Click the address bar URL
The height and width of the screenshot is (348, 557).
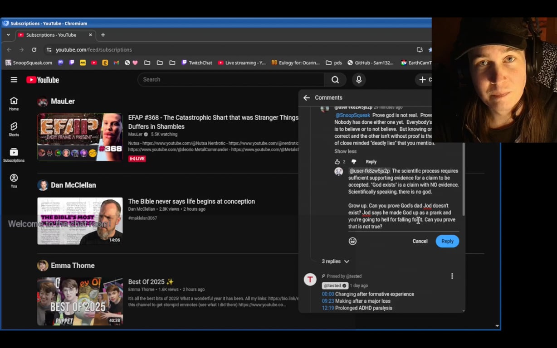point(94,50)
